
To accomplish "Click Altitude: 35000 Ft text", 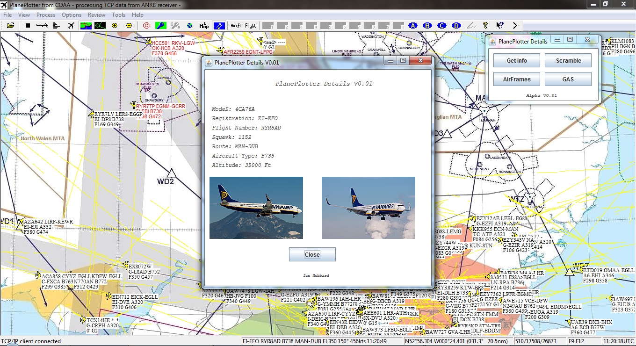I will click(241, 165).
